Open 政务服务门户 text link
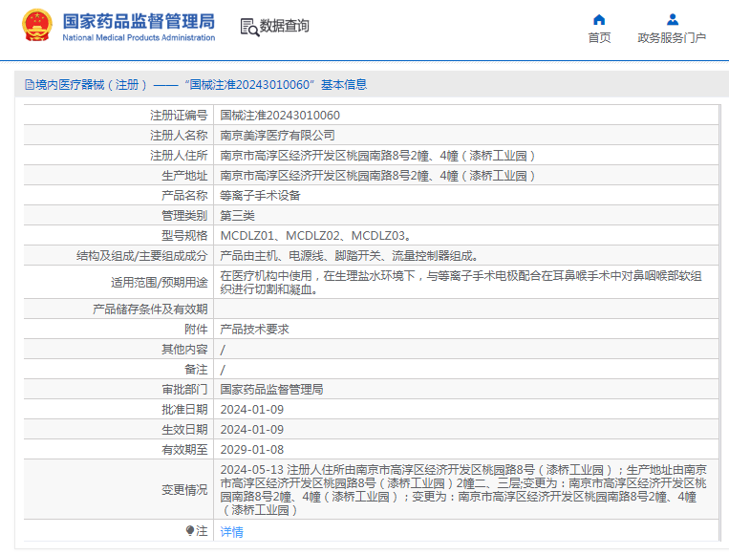 tap(672, 38)
